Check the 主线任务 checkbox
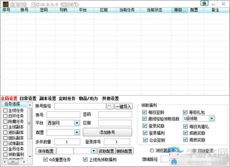 click(x=6, y=110)
